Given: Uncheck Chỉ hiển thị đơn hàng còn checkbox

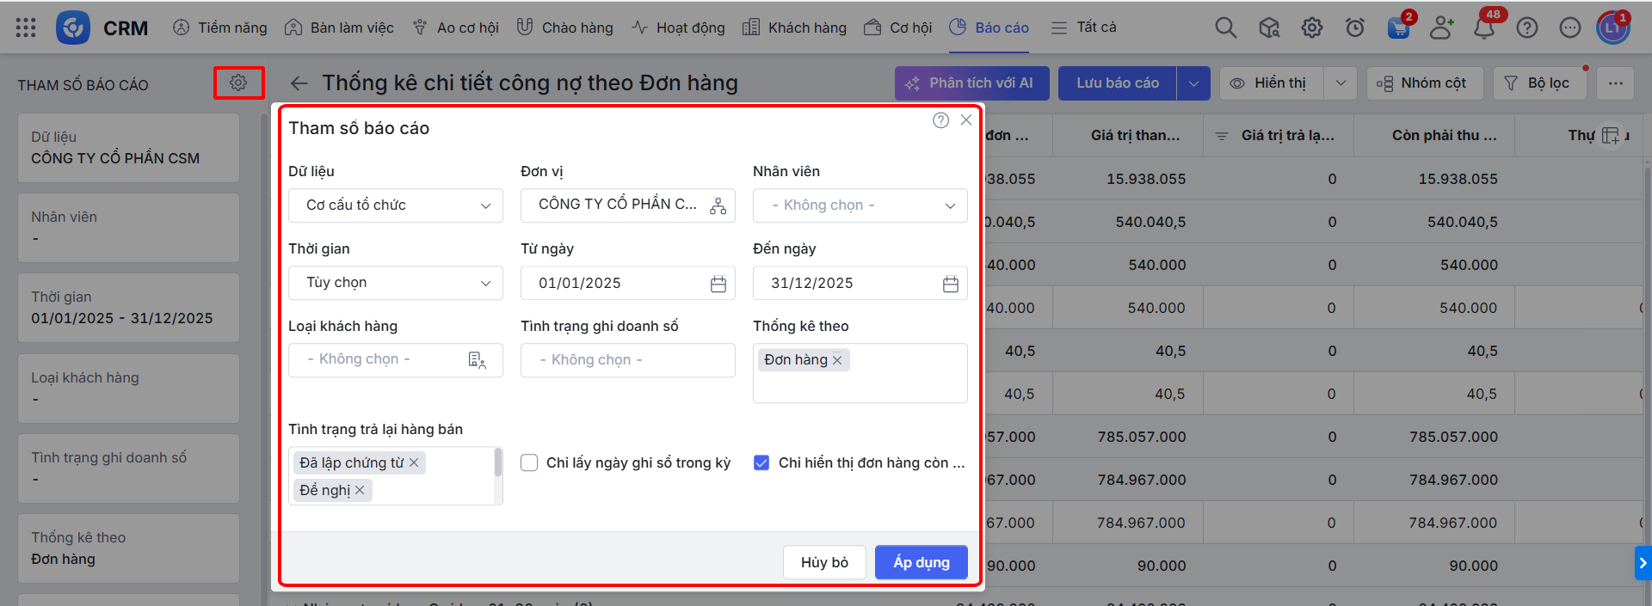Looking at the screenshot, I should [761, 462].
